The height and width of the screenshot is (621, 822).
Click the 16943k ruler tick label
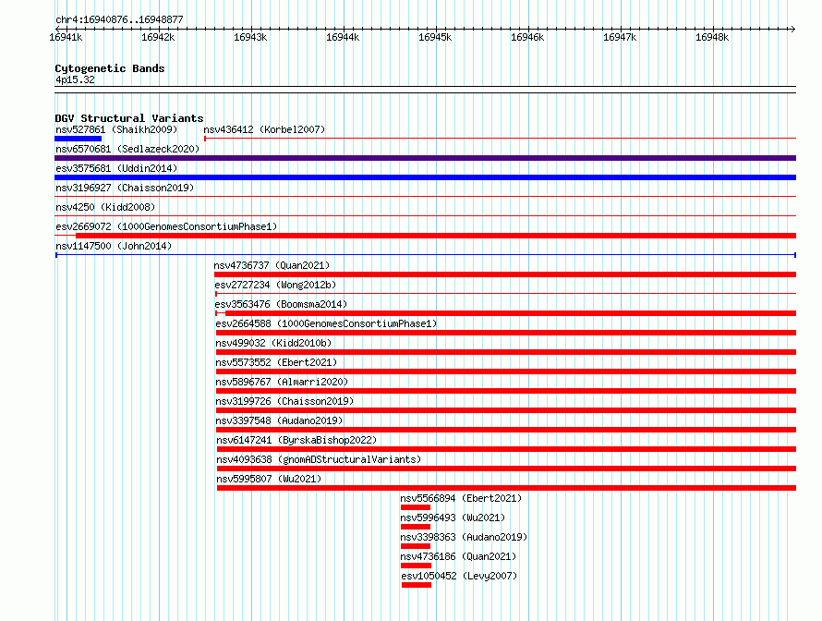pos(250,37)
